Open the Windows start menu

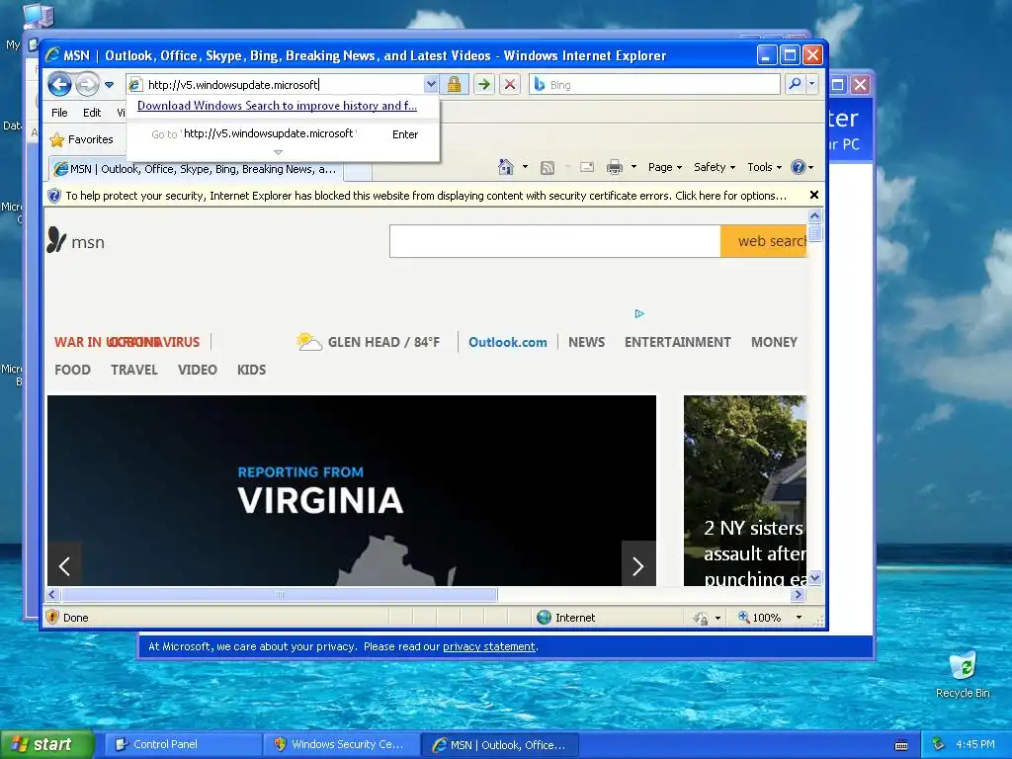[x=46, y=744]
